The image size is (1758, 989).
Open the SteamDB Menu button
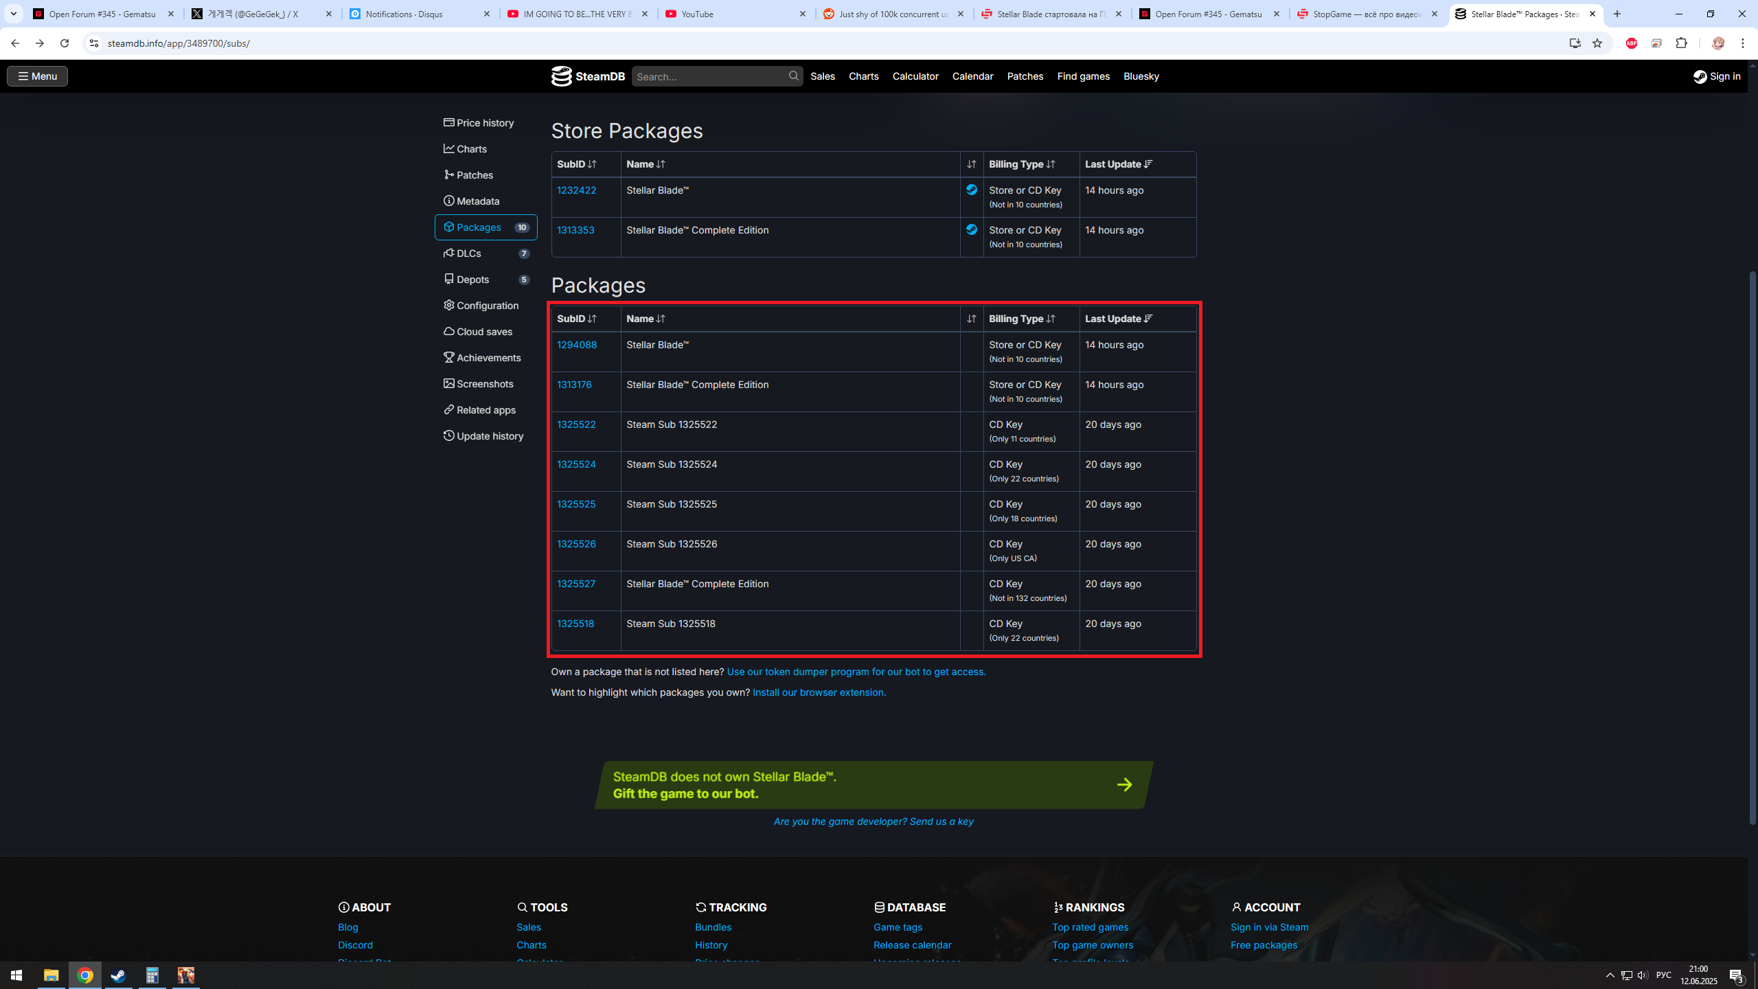click(37, 76)
